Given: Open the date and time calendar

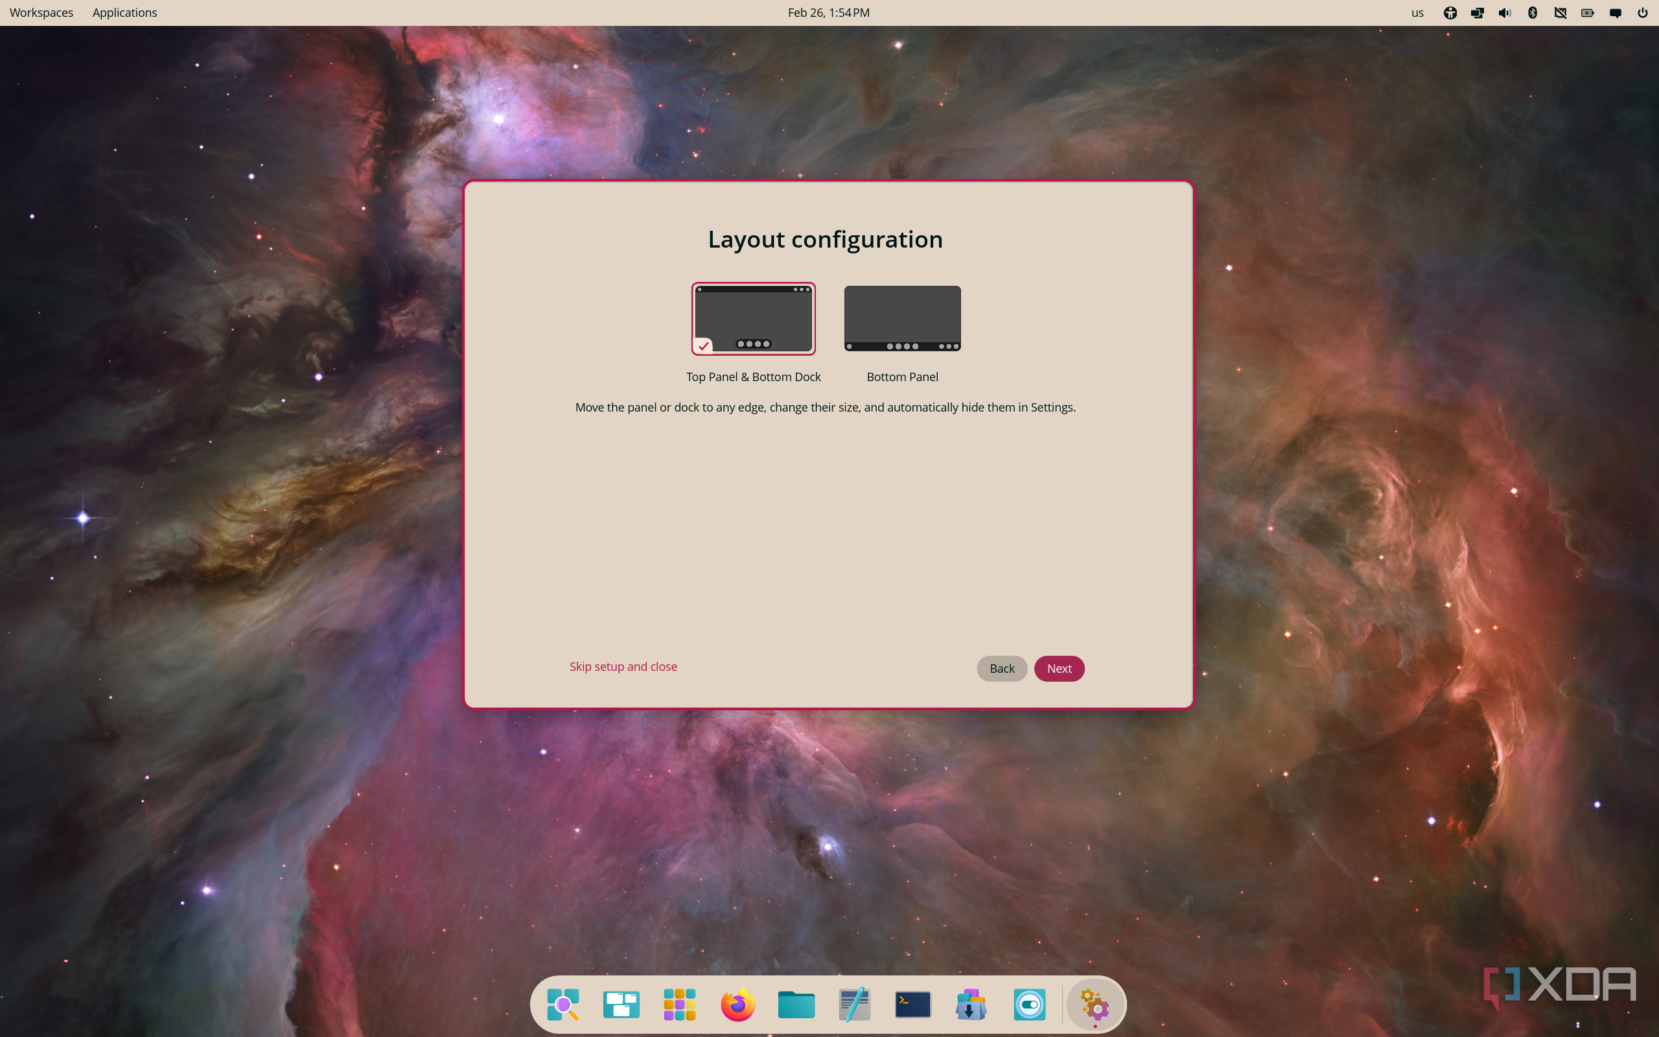Looking at the screenshot, I should point(829,12).
